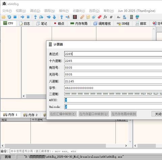Image resolution: width=162 pixels, height=160 pixels.
Task: Click the 无符号 field showing 8805
Action: pos(113,74)
